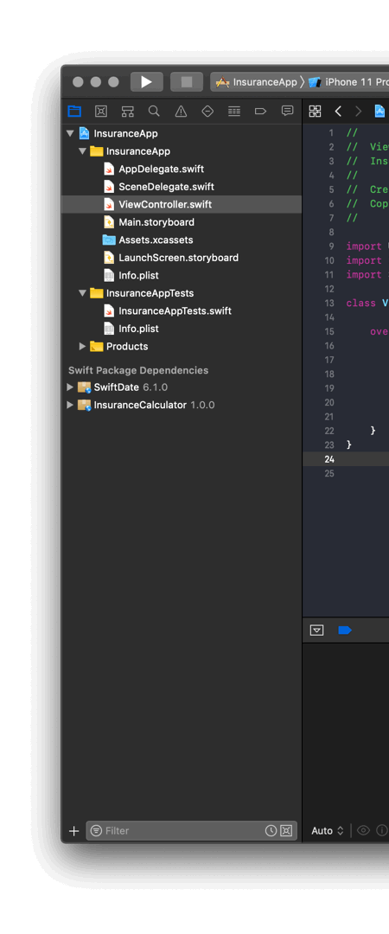
Task: Select the Products folder row
Action: tap(182, 346)
